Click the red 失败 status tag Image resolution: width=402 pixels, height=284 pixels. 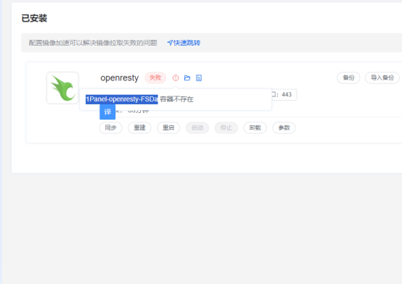point(155,78)
